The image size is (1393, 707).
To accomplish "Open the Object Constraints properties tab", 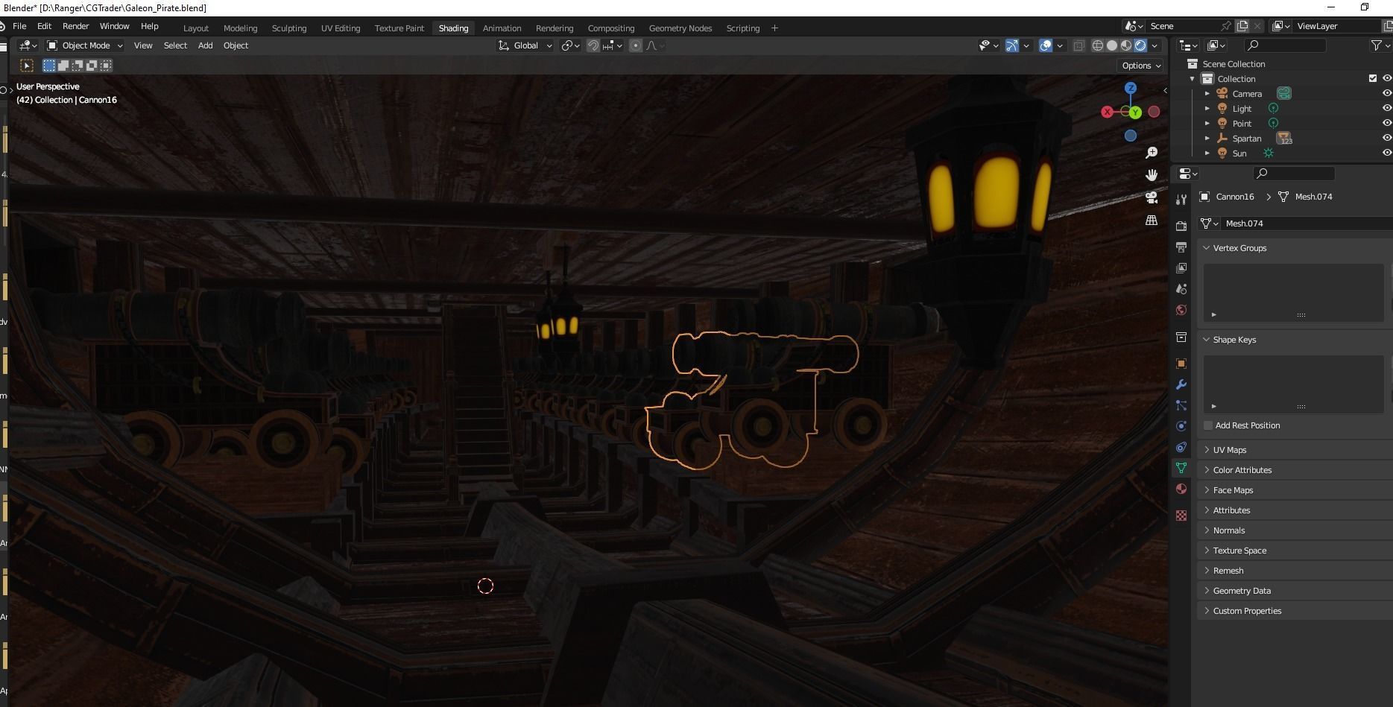I will (x=1181, y=447).
